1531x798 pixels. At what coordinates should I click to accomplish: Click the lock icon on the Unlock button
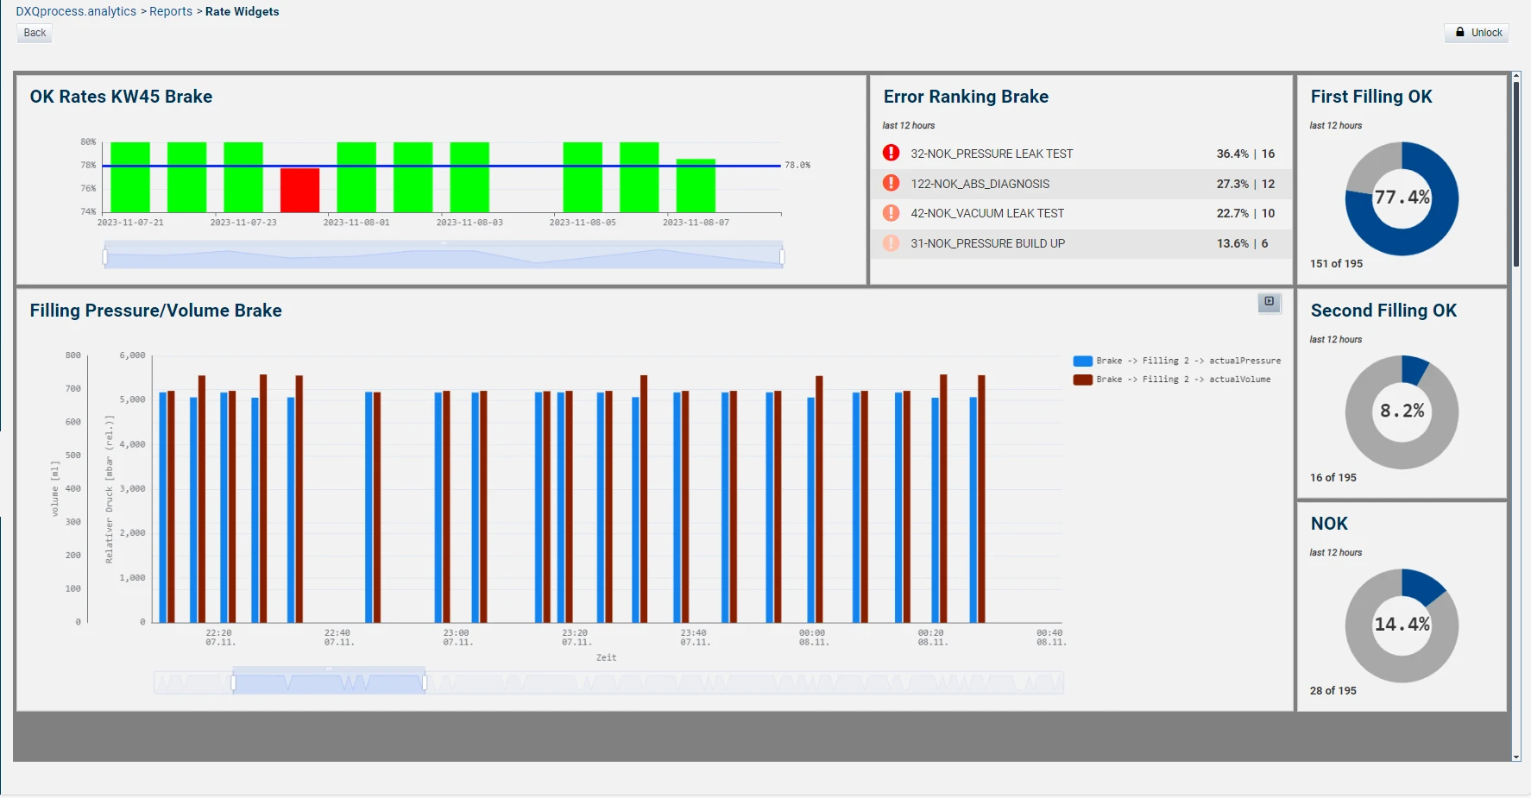[1460, 33]
